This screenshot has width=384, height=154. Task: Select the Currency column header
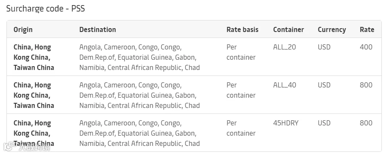332,30
